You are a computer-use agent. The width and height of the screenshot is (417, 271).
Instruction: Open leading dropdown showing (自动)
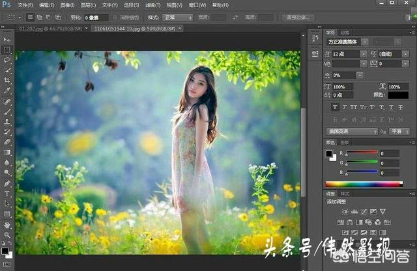coord(405,54)
